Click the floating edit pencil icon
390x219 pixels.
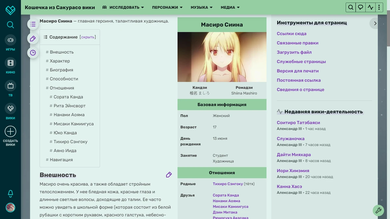point(32,39)
